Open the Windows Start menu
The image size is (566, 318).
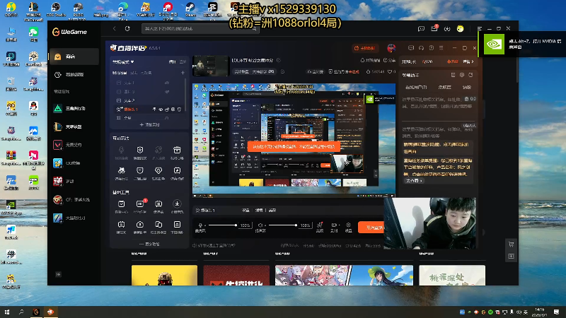click(x=7, y=312)
